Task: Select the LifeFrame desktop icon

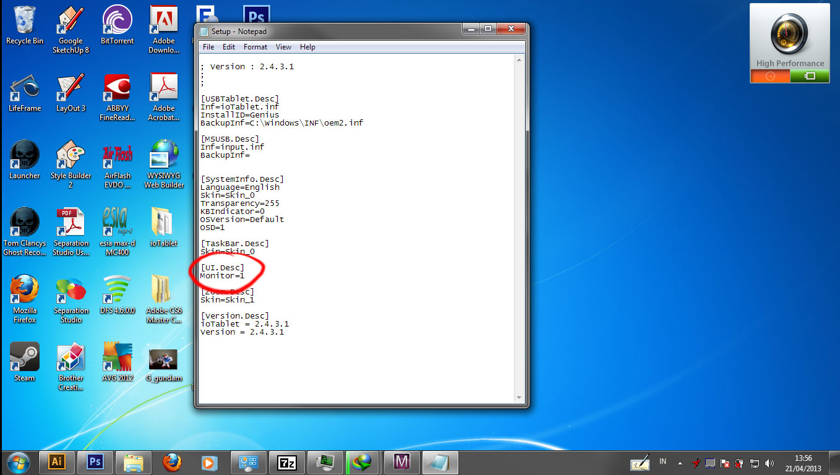Action: tap(25, 93)
